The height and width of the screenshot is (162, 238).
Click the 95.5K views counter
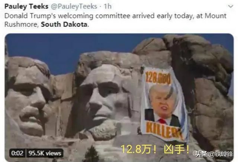tap(45, 153)
